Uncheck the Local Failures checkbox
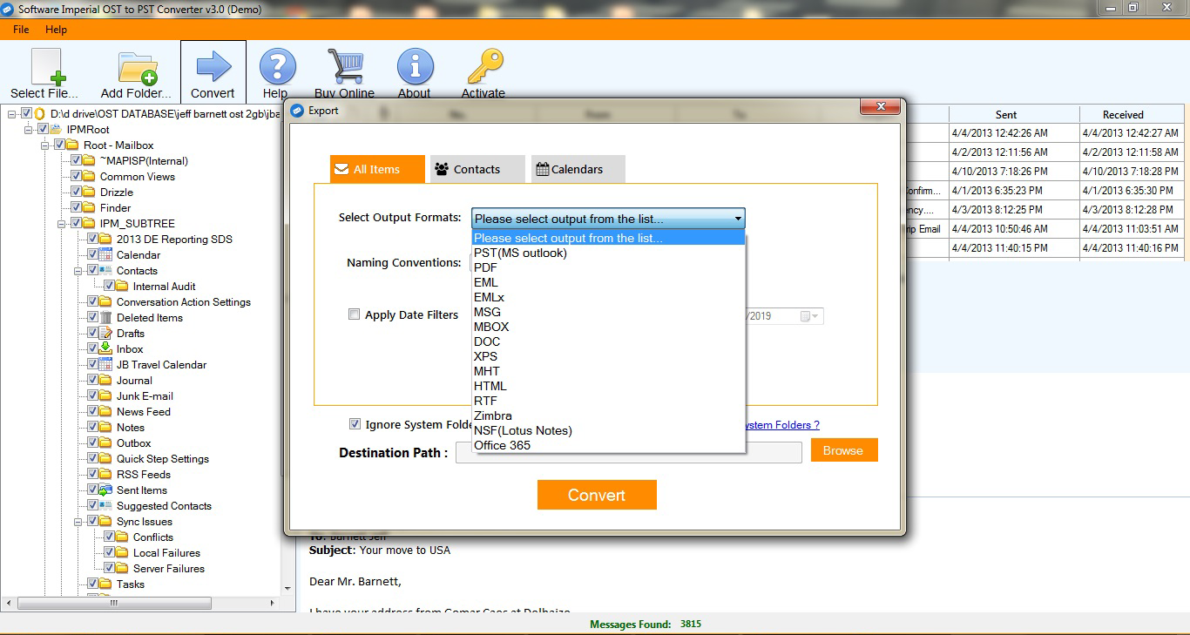The image size is (1190, 635). [109, 552]
